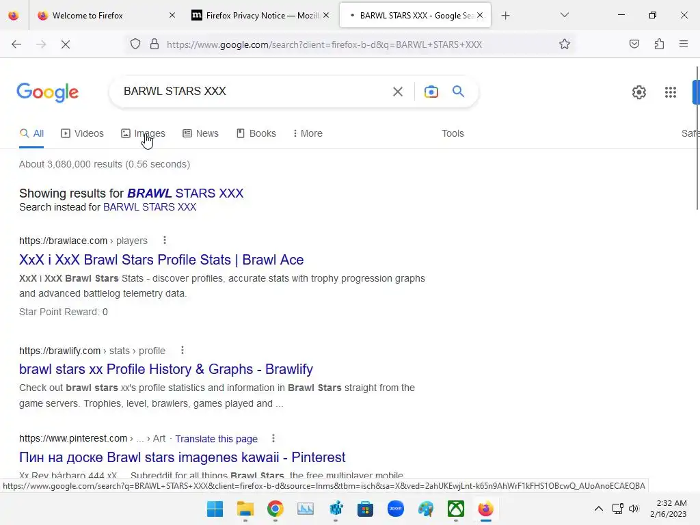Select the Books results tab
Screen dimensions: 700x525
tap(256, 133)
